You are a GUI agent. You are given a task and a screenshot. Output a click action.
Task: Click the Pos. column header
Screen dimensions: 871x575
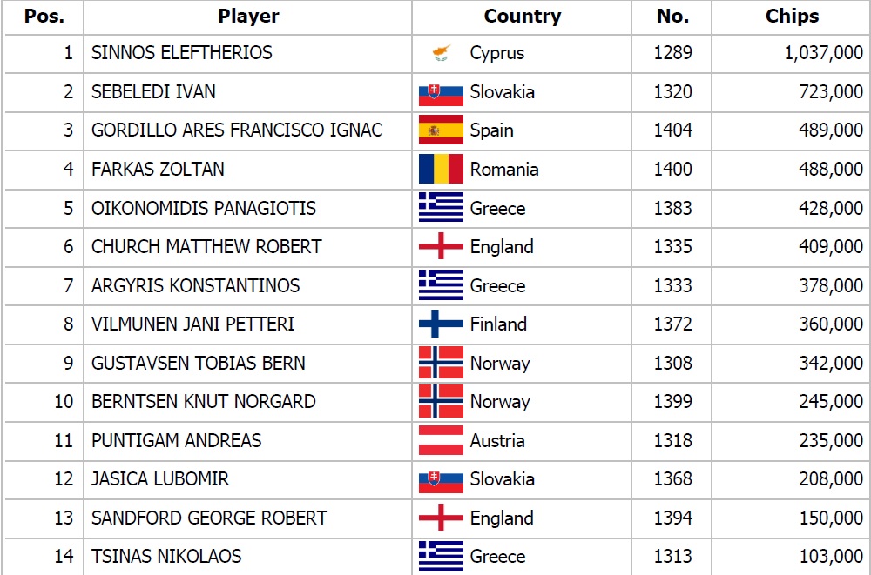[44, 17]
